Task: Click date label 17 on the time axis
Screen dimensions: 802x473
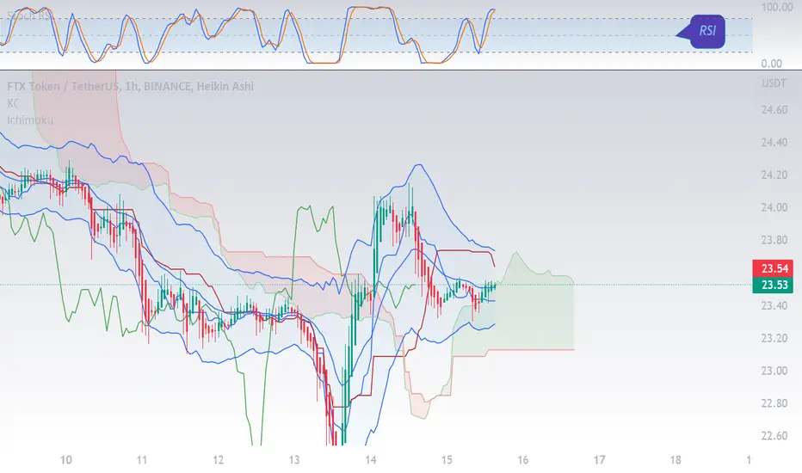Action: tap(599, 460)
